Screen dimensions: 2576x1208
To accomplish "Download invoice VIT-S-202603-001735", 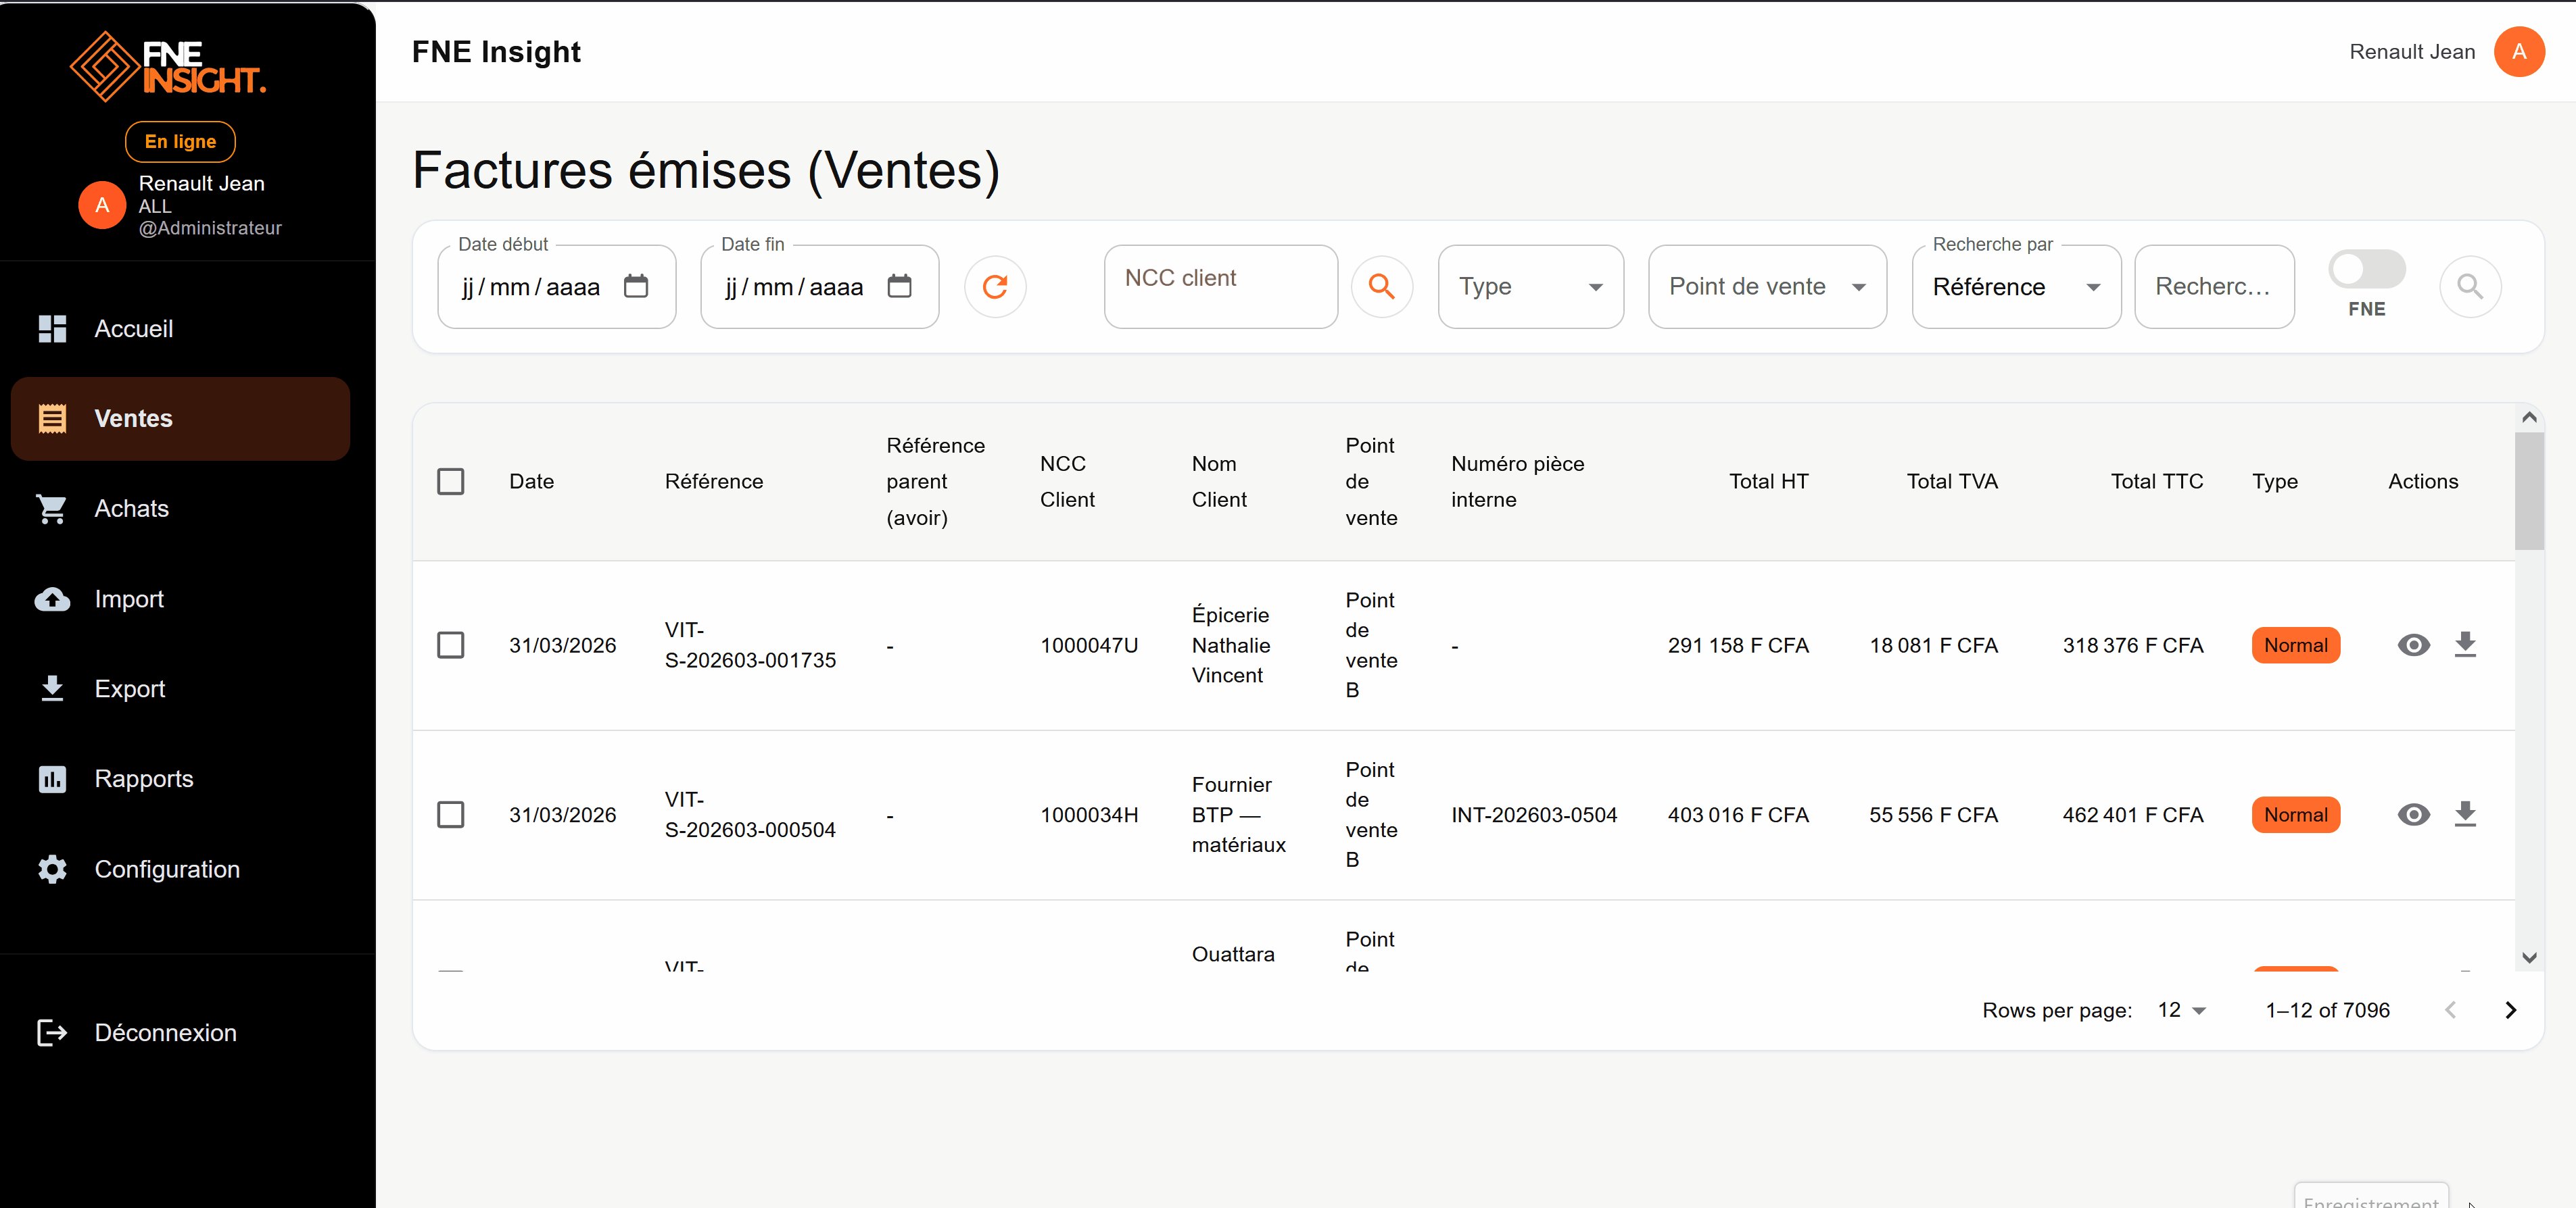I will 2465,645.
